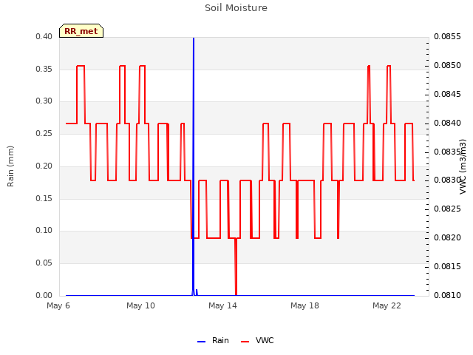Click the 0.10 left axis value
The width and height of the screenshot is (473, 355).
click(x=44, y=230)
